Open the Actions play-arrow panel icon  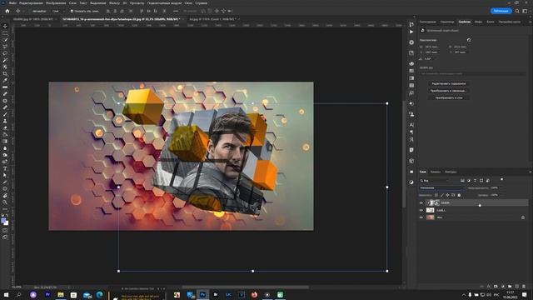411,32
